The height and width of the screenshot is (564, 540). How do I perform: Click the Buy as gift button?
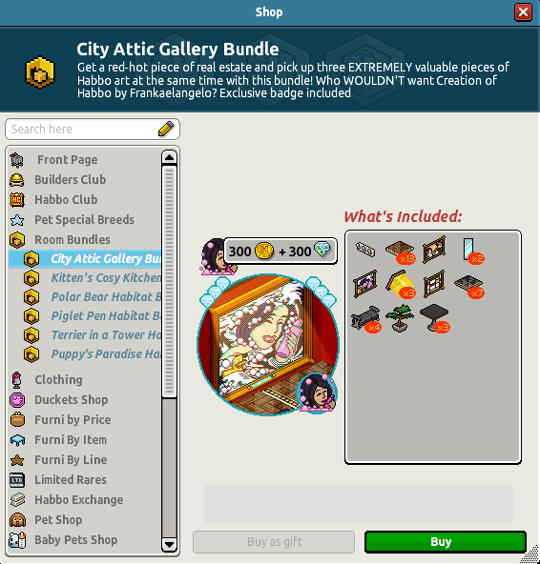(274, 542)
